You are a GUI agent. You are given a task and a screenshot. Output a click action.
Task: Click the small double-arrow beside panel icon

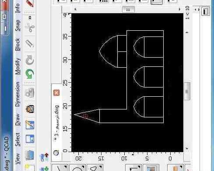point(197,10)
